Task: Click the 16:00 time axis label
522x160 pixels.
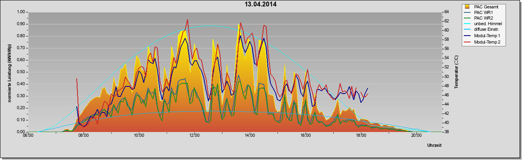Action: pyautogui.click(x=305, y=136)
